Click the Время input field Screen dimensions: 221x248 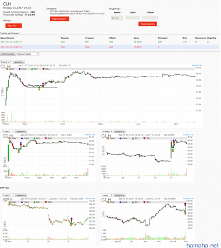[117, 17]
